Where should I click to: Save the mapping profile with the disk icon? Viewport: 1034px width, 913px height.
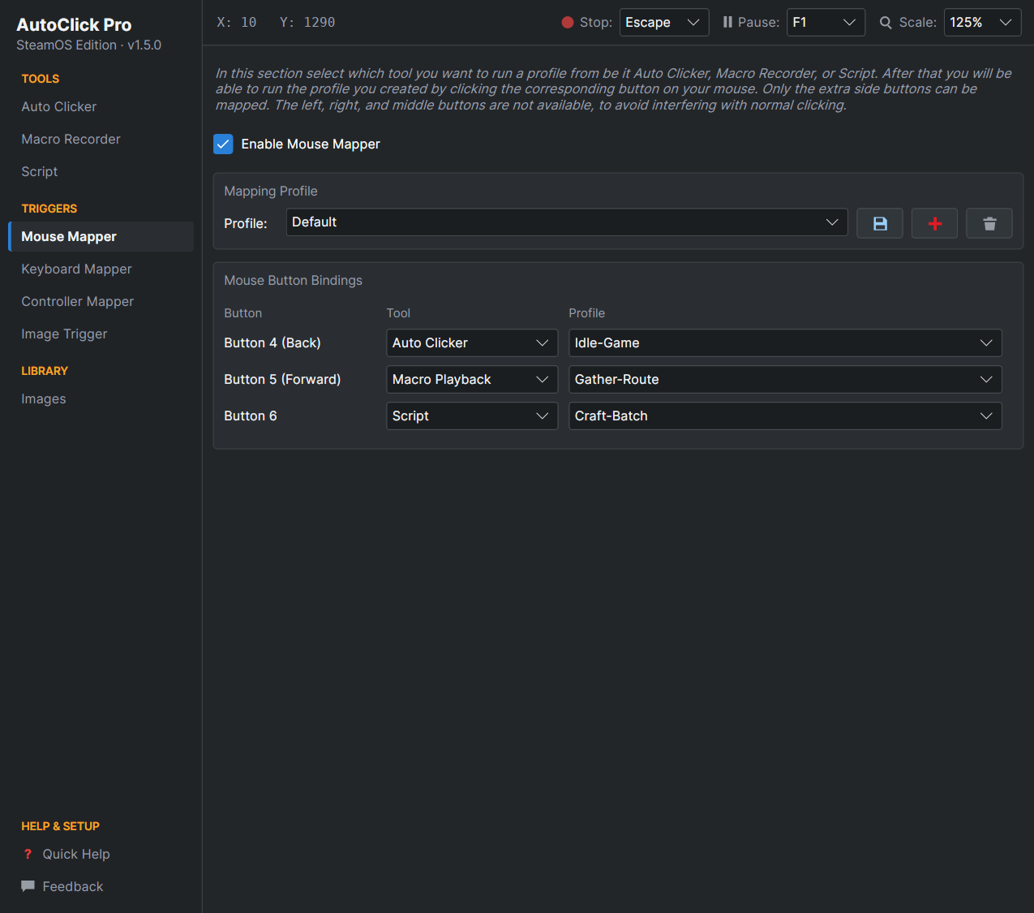[880, 223]
